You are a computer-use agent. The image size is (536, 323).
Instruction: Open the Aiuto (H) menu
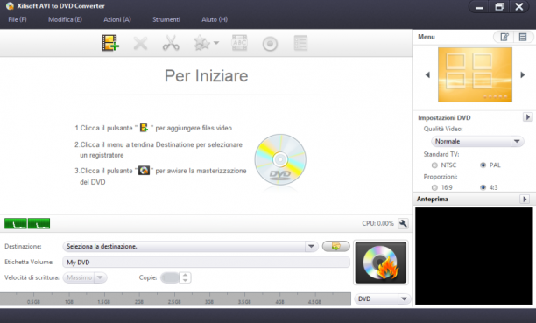click(215, 19)
